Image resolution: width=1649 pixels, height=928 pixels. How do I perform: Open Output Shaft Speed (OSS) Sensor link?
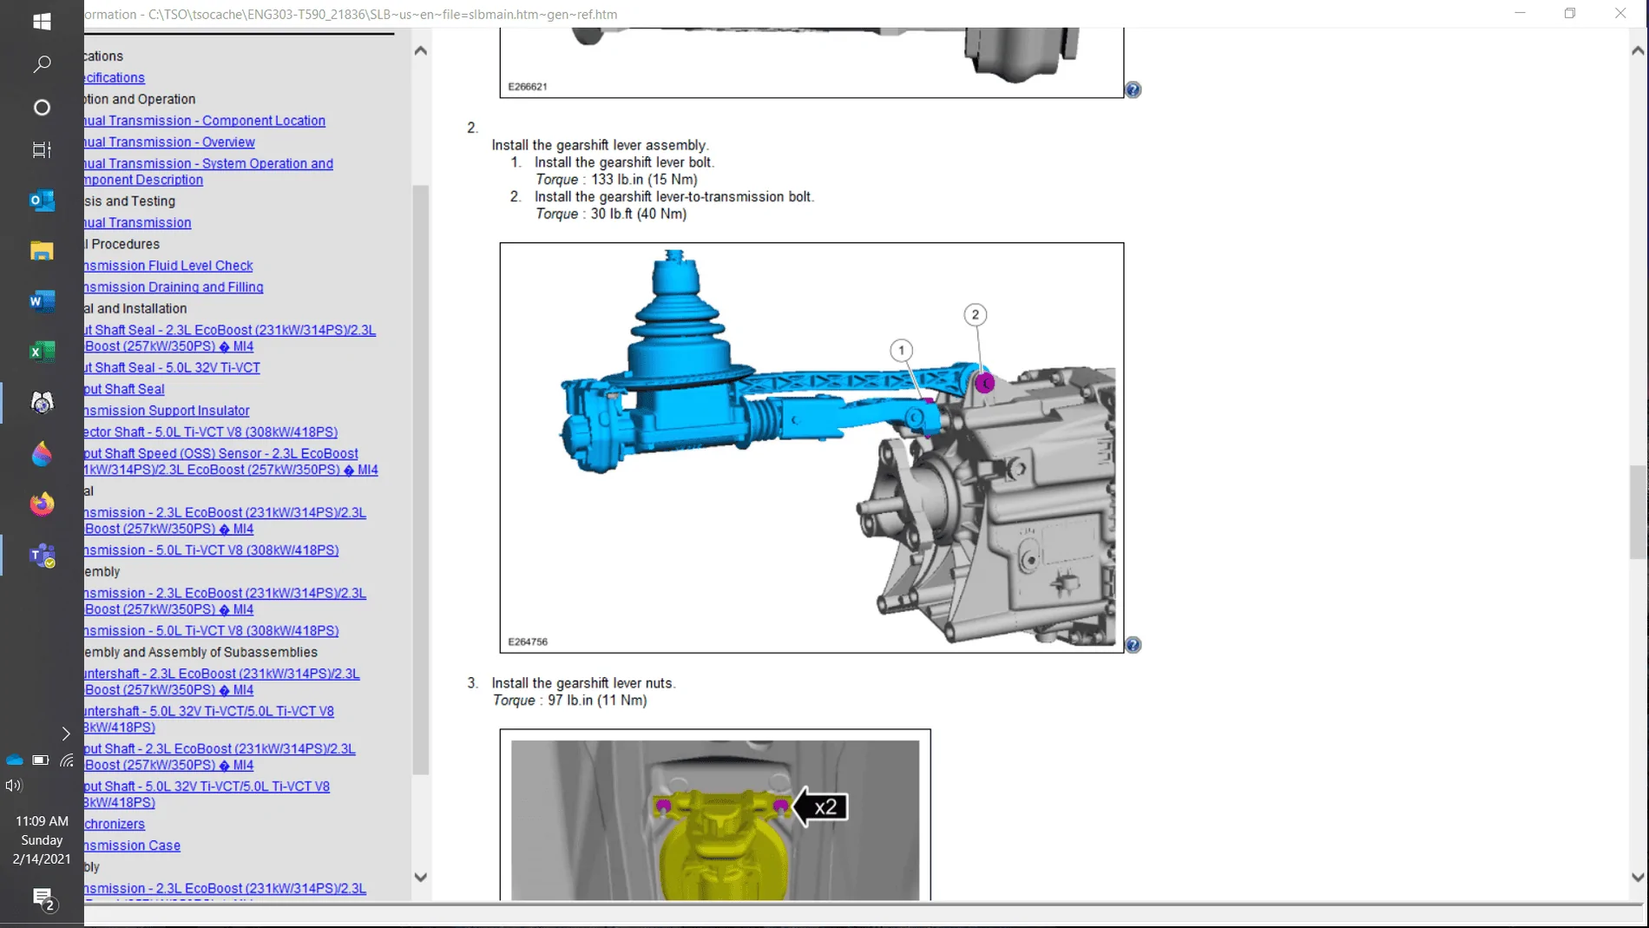click(231, 462)
